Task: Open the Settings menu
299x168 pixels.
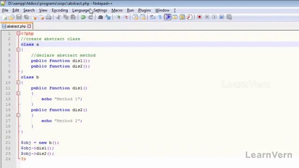Action: click(x=100, y=10)
